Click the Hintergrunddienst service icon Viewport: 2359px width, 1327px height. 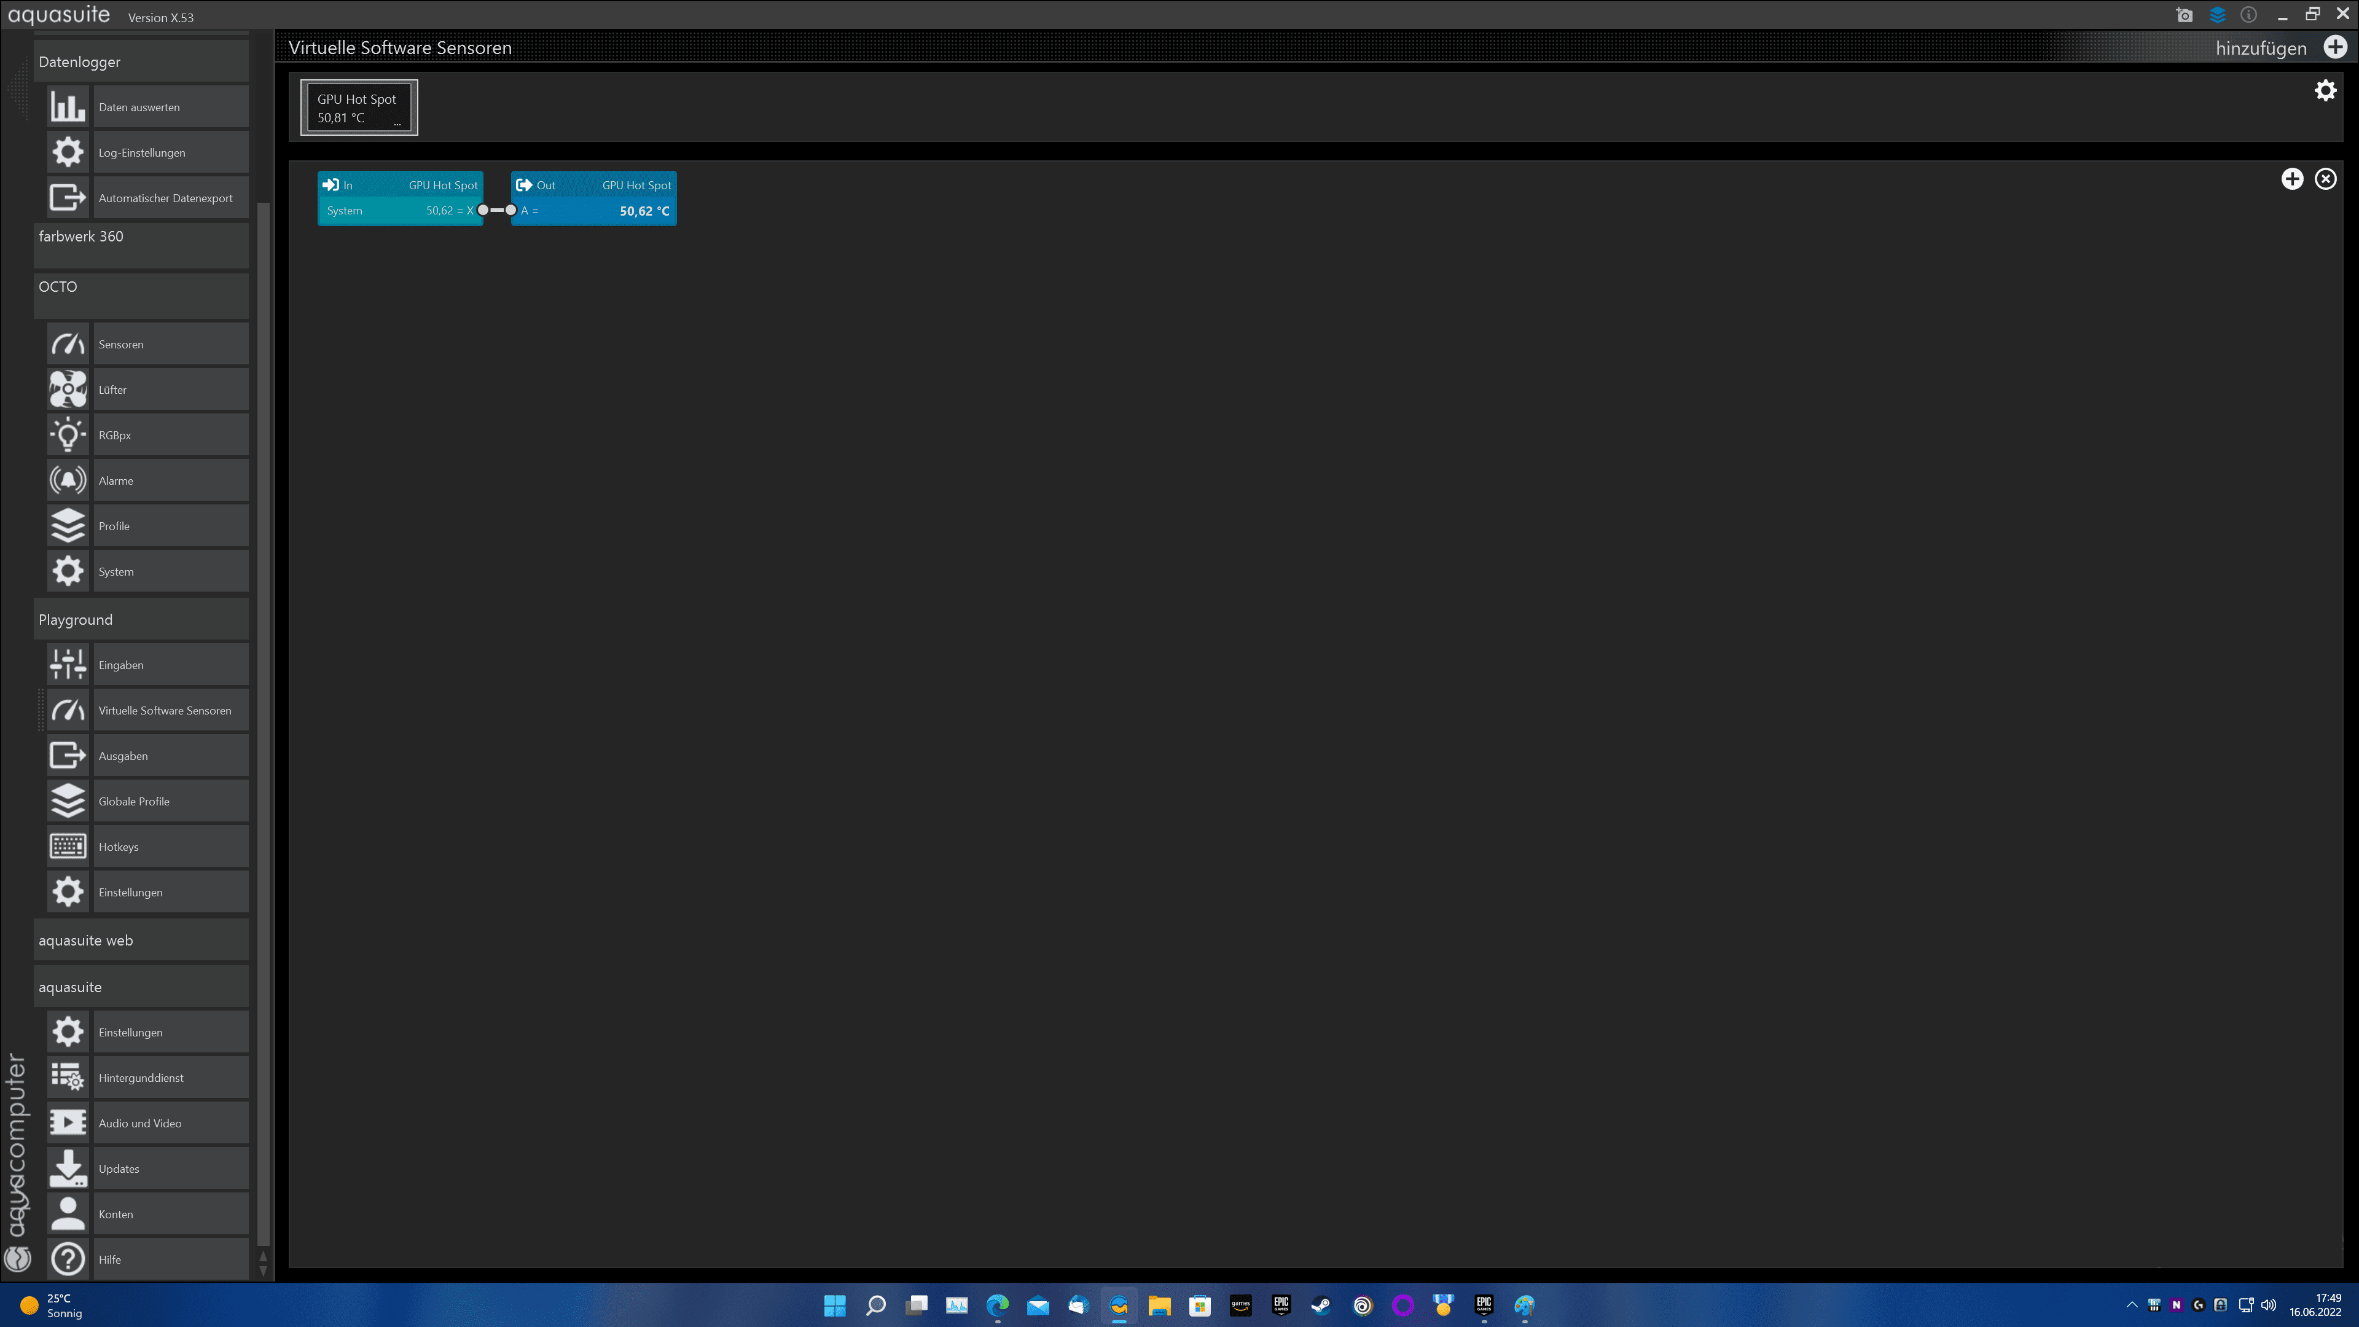pyautogui.click(x=68, y=1077)
